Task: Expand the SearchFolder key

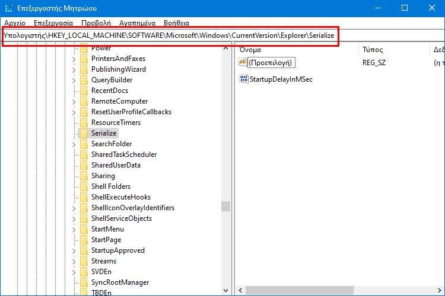Action: click(x=74, y=144)
